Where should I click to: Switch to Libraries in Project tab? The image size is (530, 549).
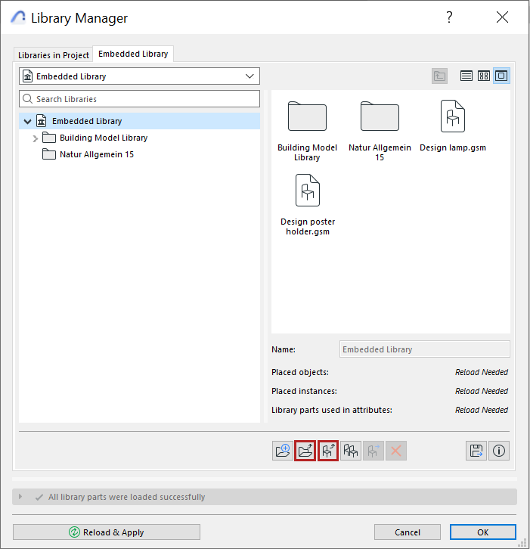tap(53, 55)
